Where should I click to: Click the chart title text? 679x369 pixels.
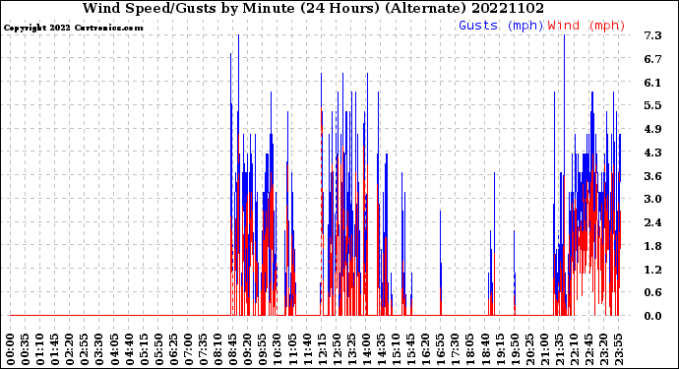tap(313, 8)
